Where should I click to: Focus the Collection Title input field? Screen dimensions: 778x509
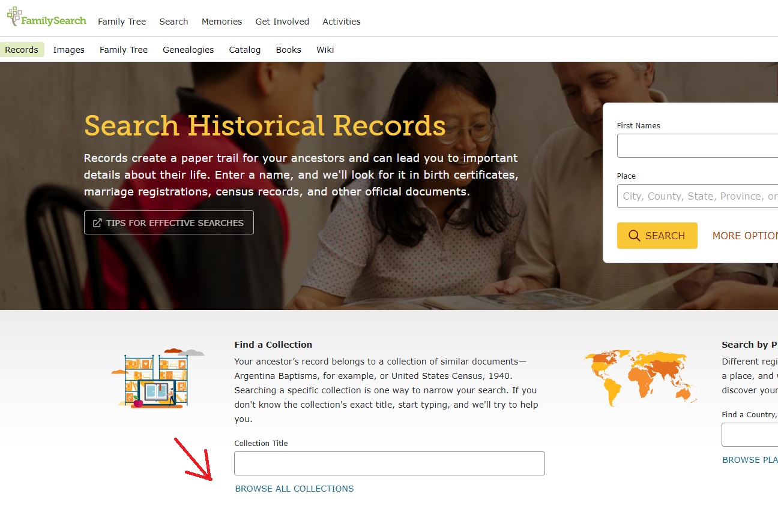coord(390,463)
